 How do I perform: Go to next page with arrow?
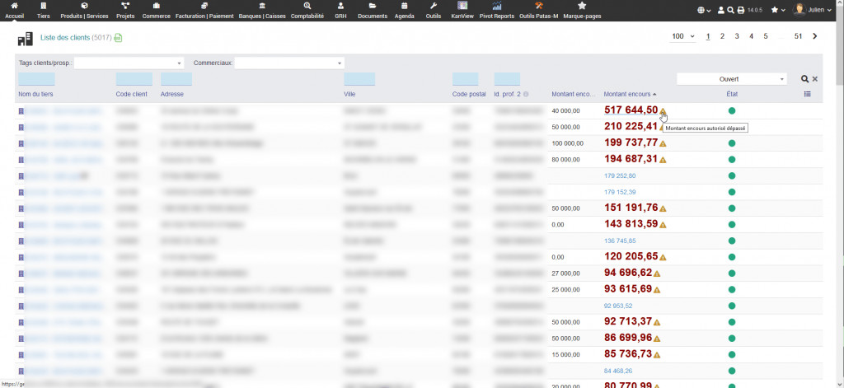(x=815, y=36)
